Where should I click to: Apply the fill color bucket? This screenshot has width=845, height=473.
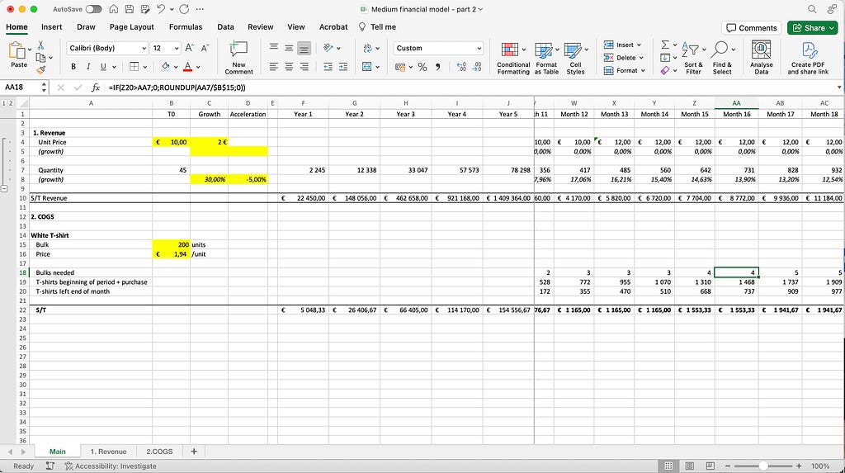[x=165, y=66]
